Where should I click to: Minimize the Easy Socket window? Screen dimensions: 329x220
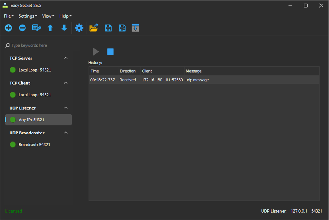[290, 6]
